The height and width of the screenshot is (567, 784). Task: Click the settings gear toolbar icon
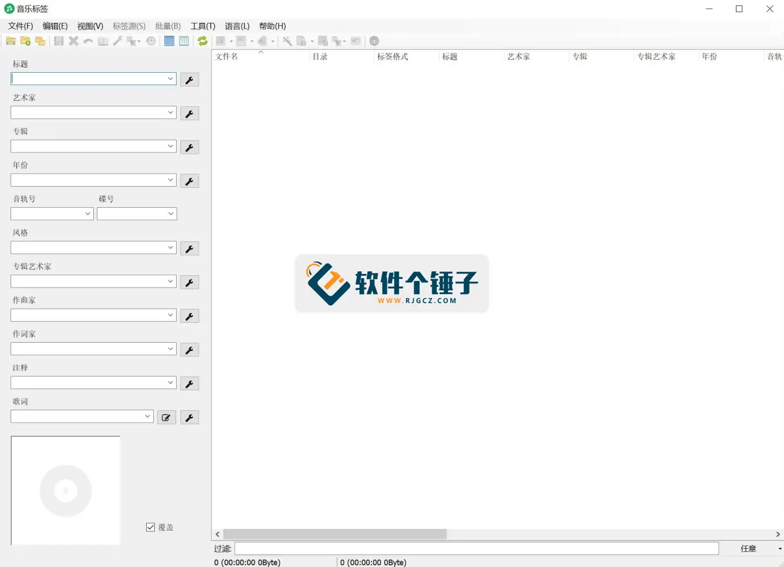pyautogui.click(x=374, y=41)
